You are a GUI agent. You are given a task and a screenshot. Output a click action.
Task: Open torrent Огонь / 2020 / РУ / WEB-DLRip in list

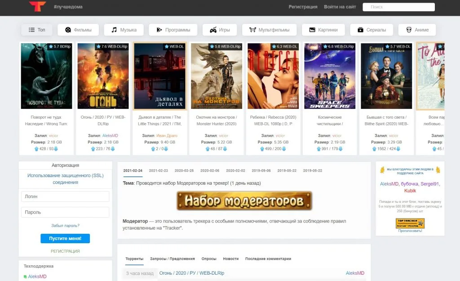click(x=191, y=273)
